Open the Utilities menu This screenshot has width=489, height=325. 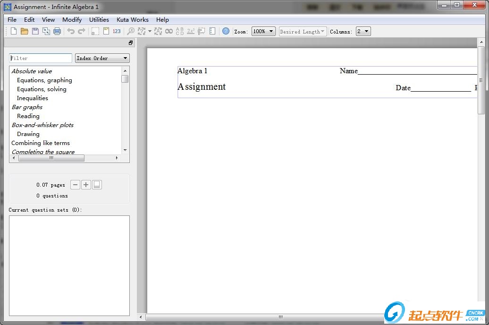click(x=99, y=20)
